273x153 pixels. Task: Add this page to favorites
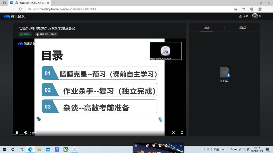click(235, 9)
